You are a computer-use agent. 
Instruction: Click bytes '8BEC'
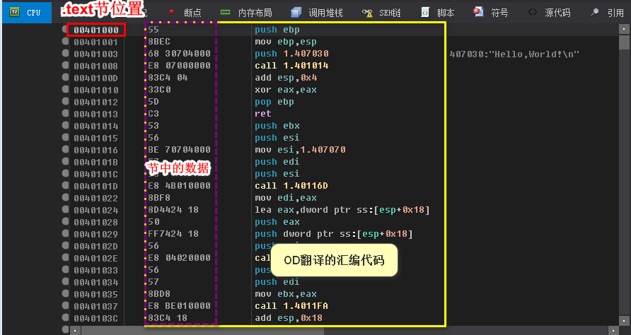pyautogui.click(x=159, y=42)
